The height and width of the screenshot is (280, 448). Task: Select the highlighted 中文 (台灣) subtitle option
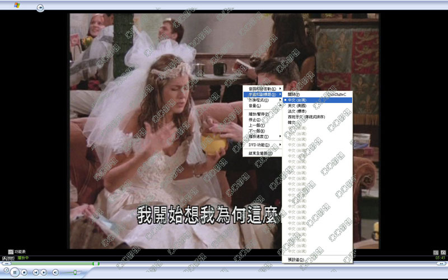coord(318,100)
